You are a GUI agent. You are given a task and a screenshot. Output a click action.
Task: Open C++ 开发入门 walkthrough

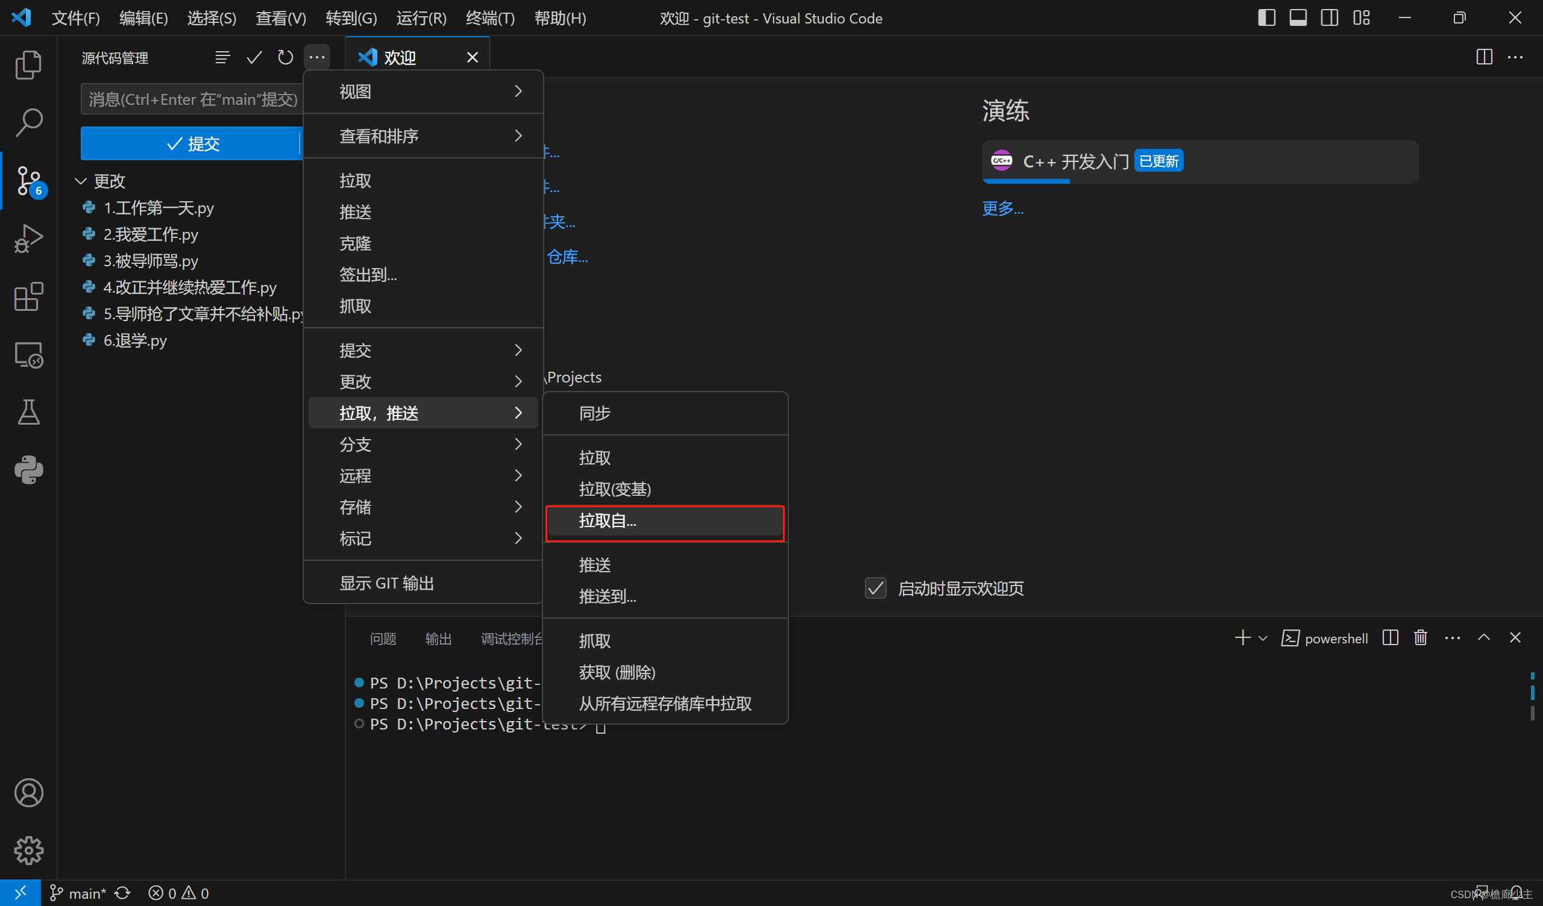point(1199,161)
